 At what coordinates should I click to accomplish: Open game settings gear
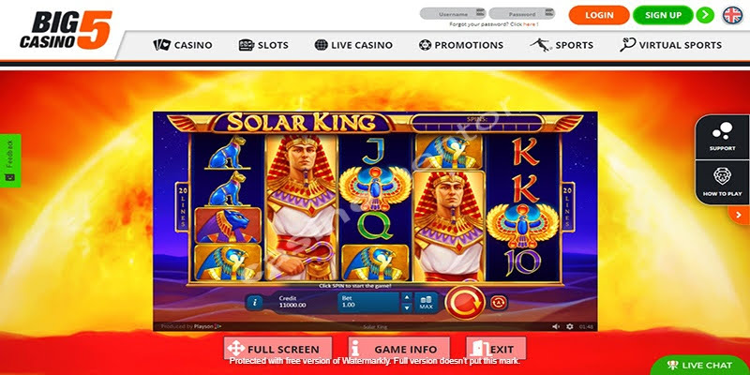tap(570, 326)
